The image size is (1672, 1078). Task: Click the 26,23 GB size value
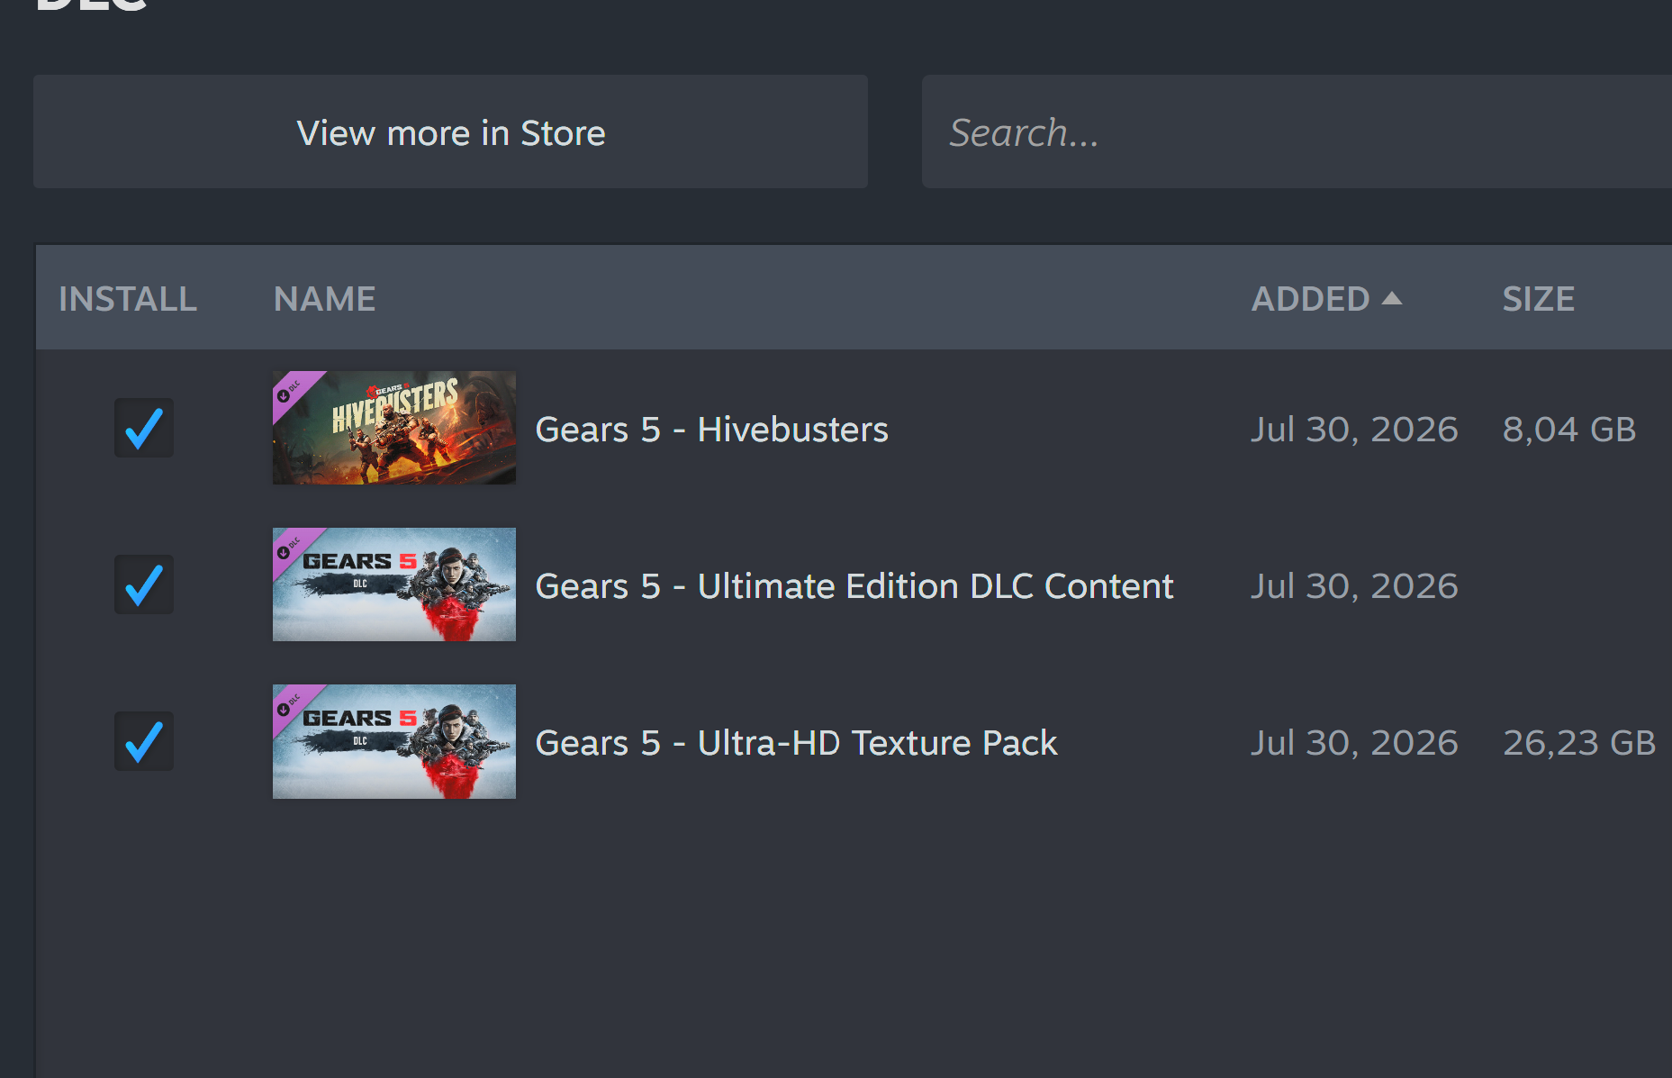click(1579, 743)
